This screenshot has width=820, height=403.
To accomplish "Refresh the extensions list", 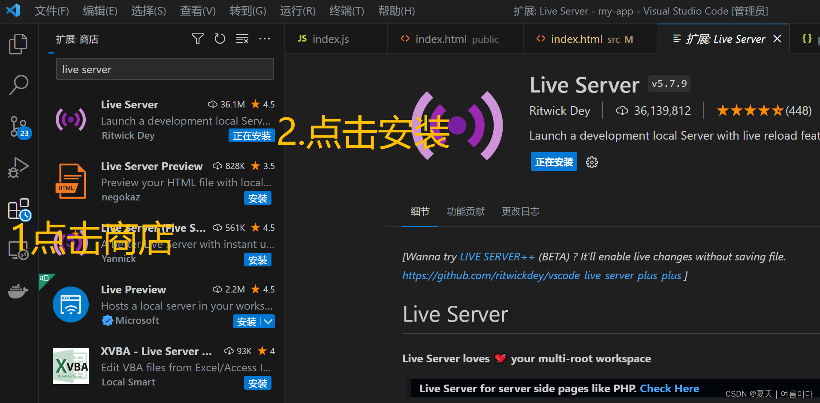I will [x=220, y=39].
